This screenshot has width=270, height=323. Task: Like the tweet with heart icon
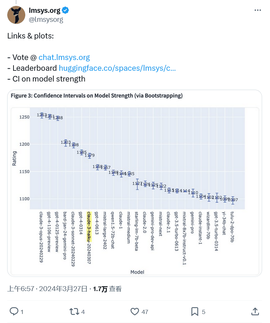tap(135, 312)
